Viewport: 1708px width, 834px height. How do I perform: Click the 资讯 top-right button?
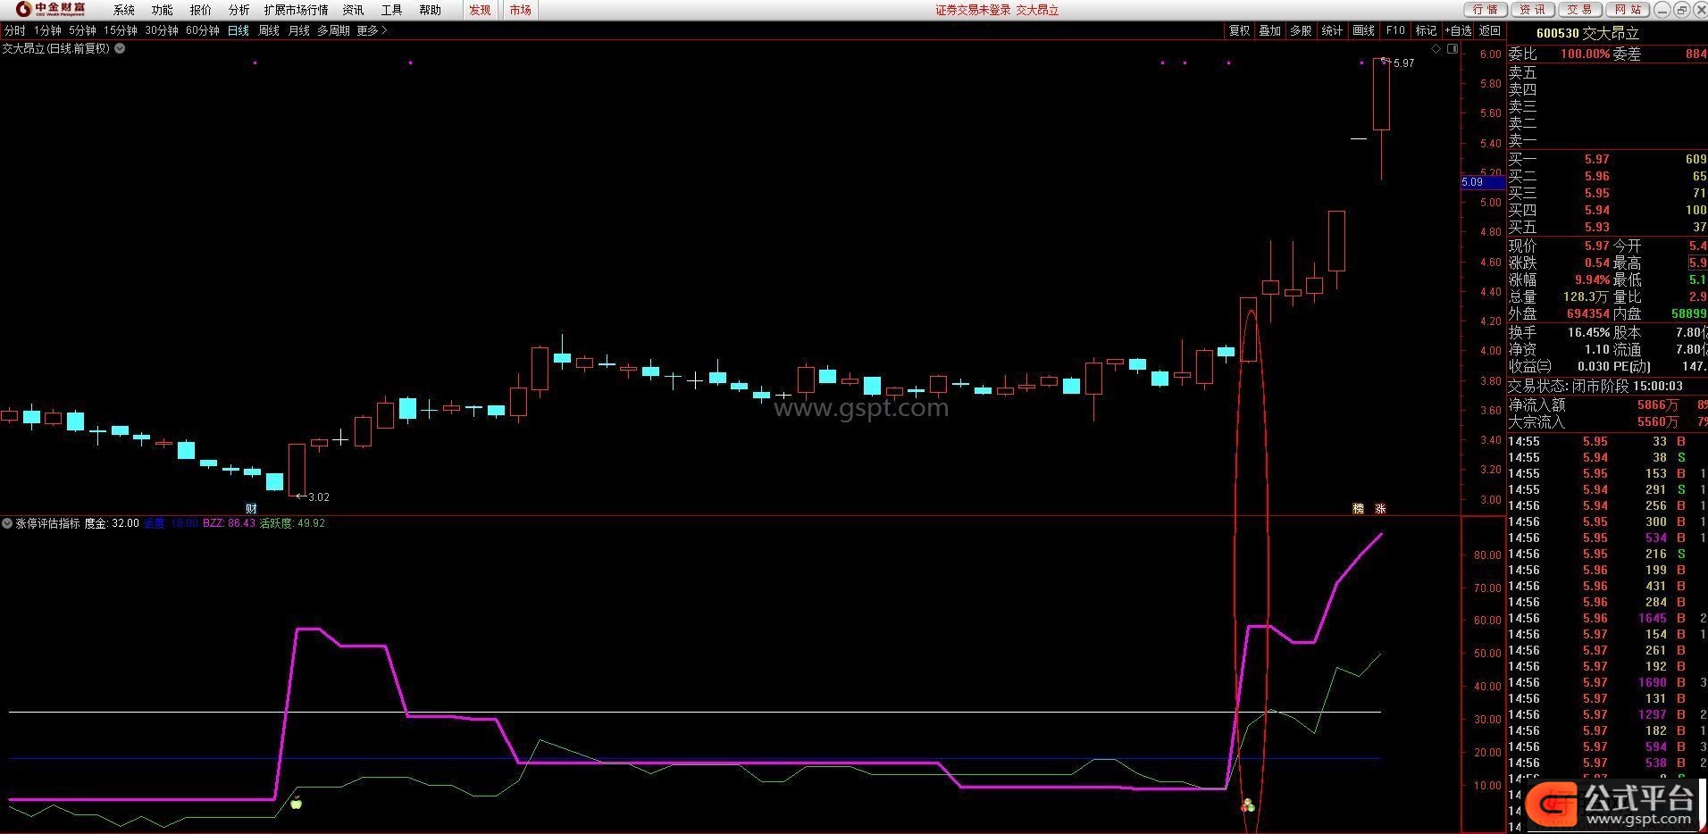[1532, 10]
